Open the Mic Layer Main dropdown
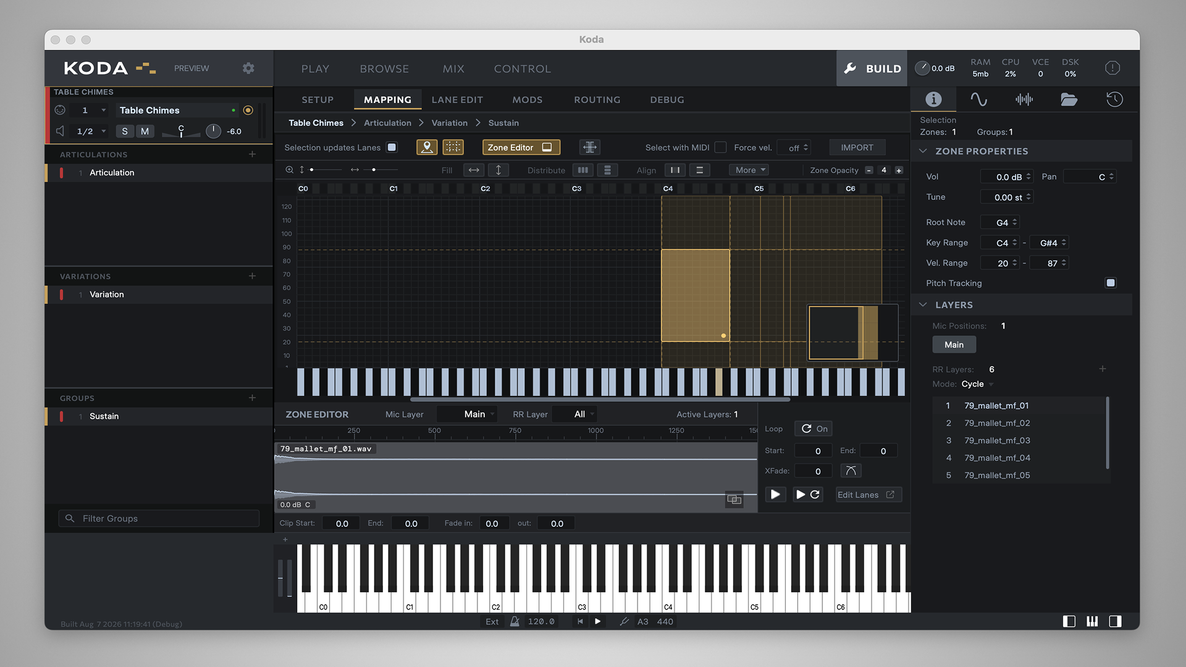 (x=468, y=414)
